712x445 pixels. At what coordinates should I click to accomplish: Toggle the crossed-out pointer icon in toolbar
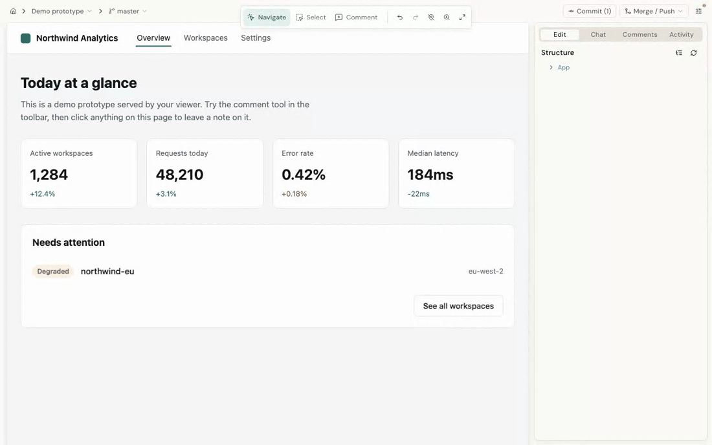(431, 17)
